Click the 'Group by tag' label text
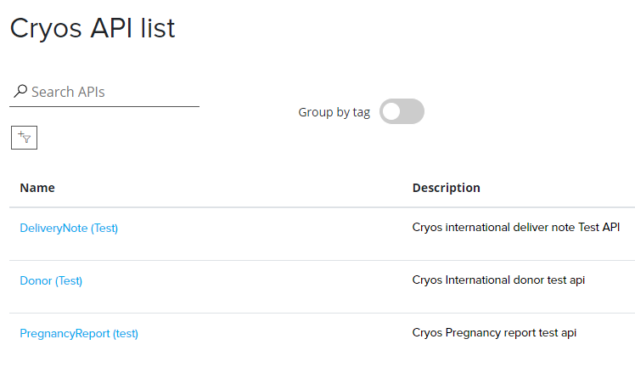 [334, 112]
